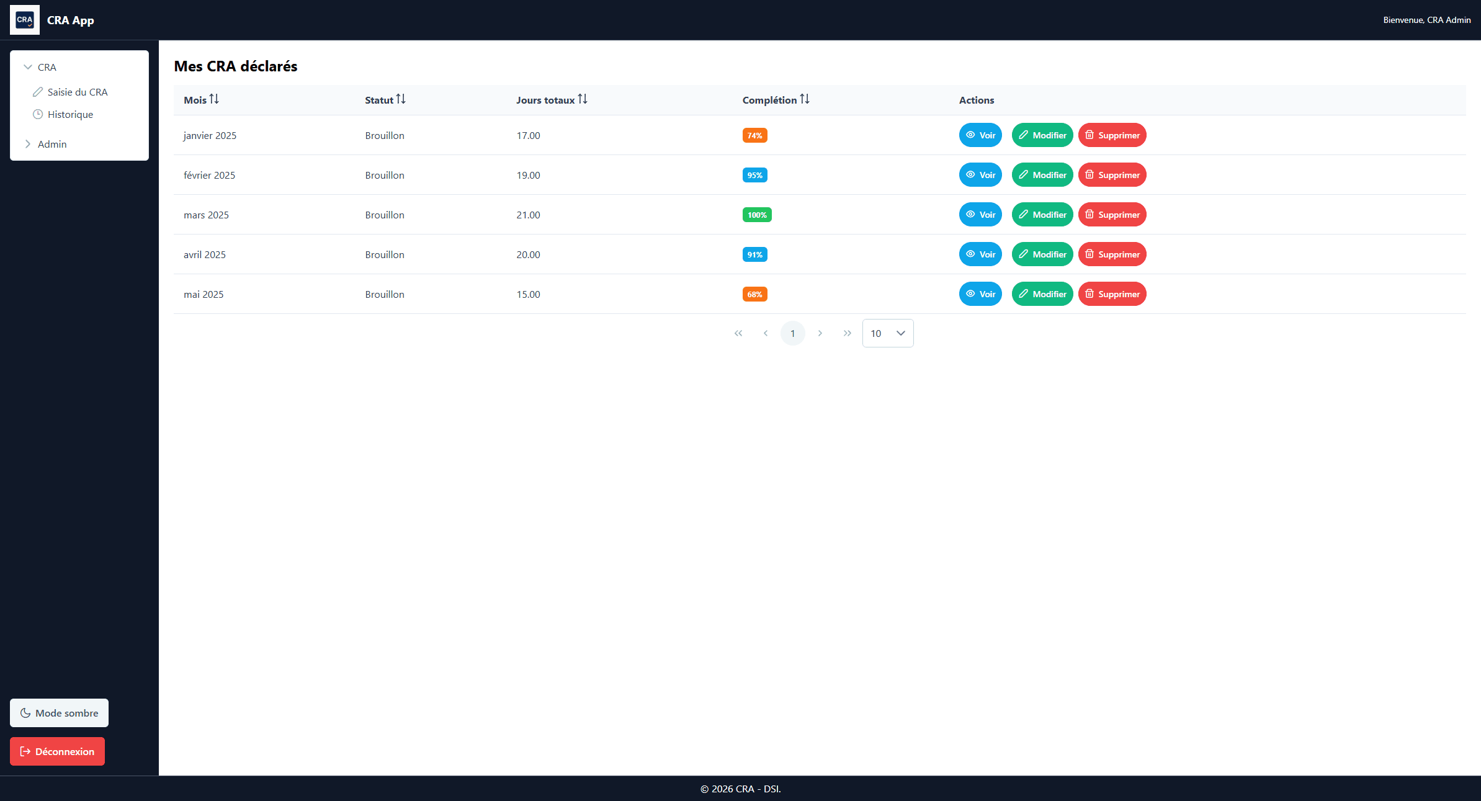The width and height of the screenshot is (1481, 801).
Task: Click the pencil icon on Modifier for avril 2025
Action: pyautogui.click(x=1024, y=254)
